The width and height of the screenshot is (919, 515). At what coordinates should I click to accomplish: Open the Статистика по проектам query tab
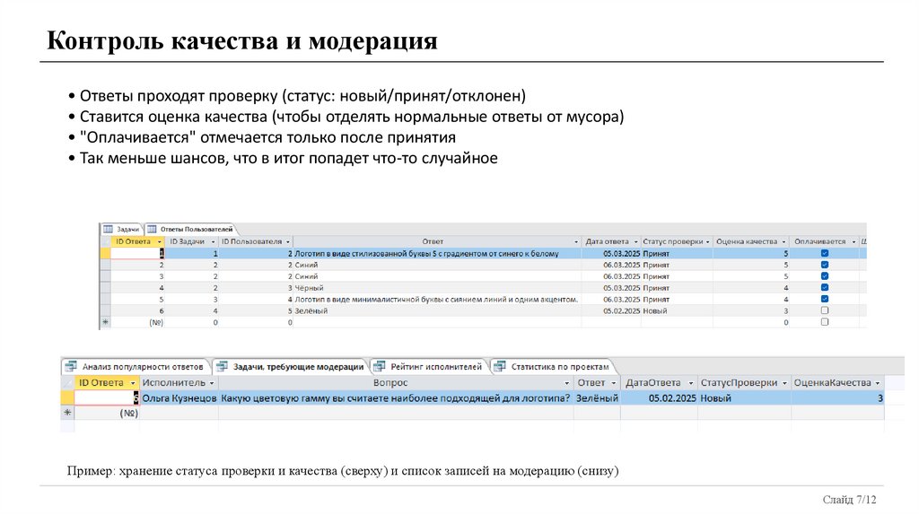coord(553,366)
